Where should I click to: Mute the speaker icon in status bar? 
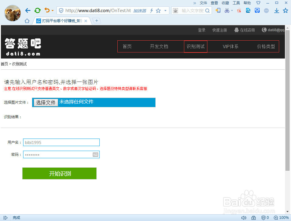pos(244,218)
